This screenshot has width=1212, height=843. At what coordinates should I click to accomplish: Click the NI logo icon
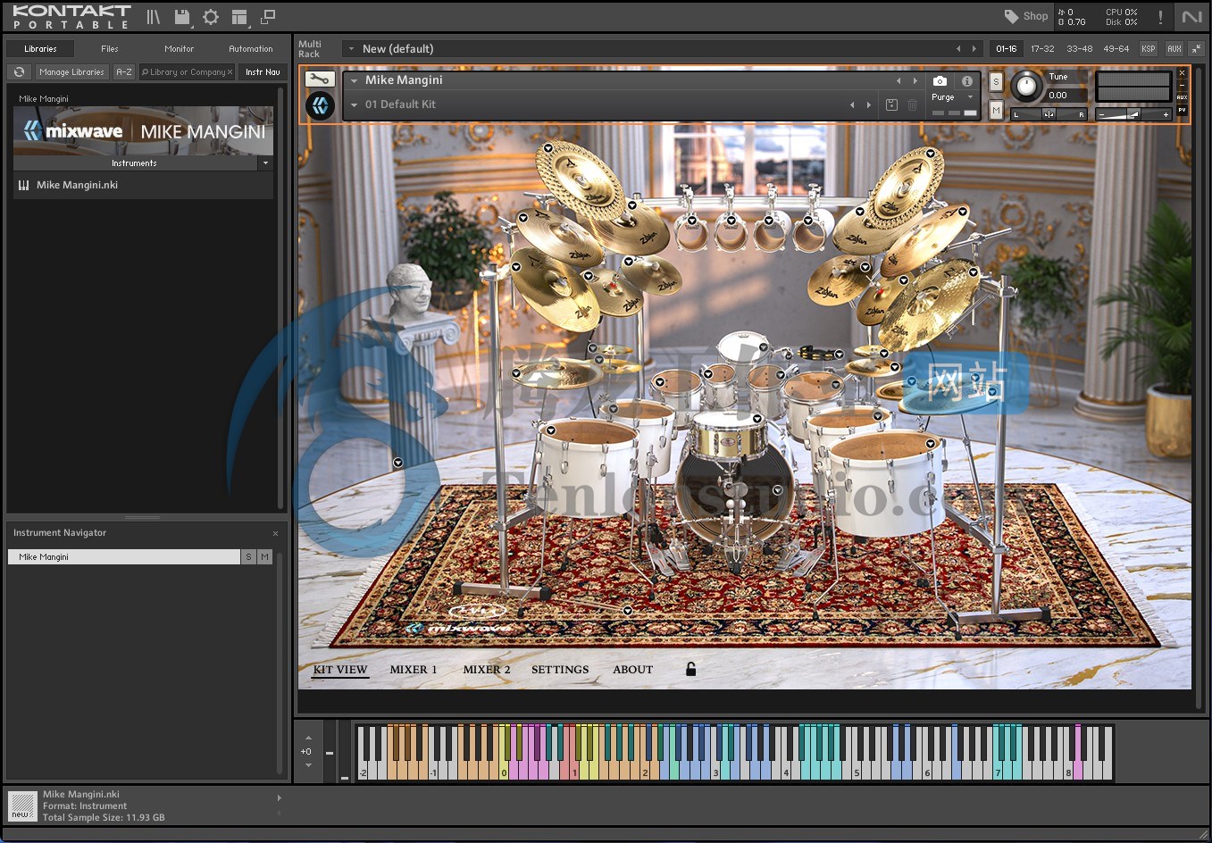coord(1192,17)
